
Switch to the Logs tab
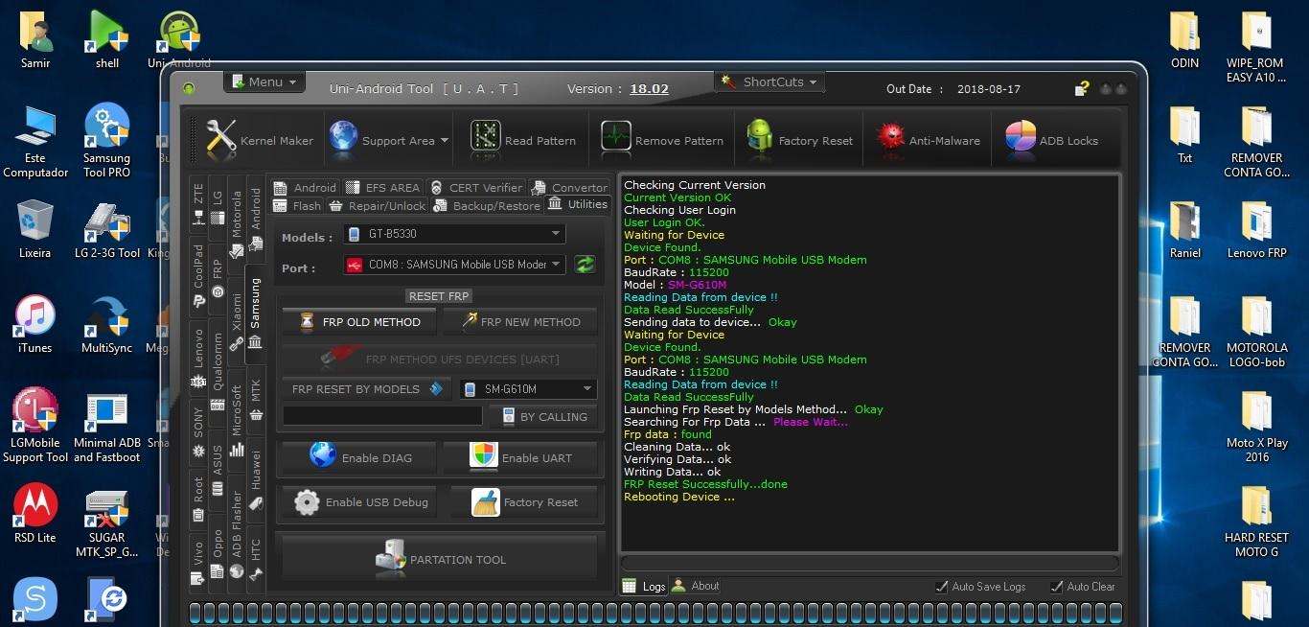pyautogui.click(x=644, y=586)
